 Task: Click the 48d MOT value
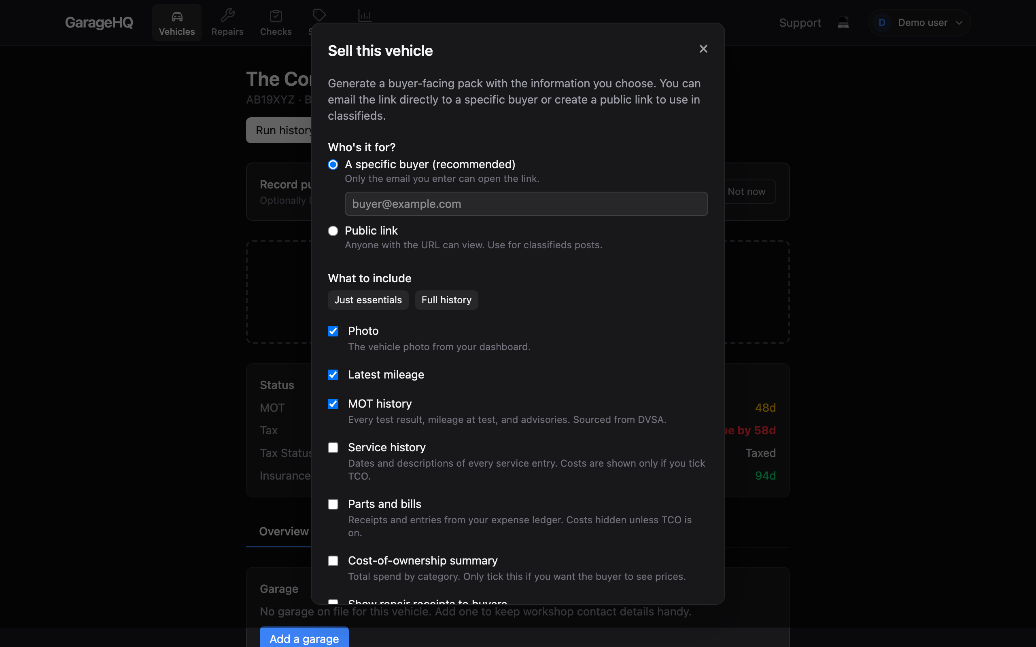(765, 407)
